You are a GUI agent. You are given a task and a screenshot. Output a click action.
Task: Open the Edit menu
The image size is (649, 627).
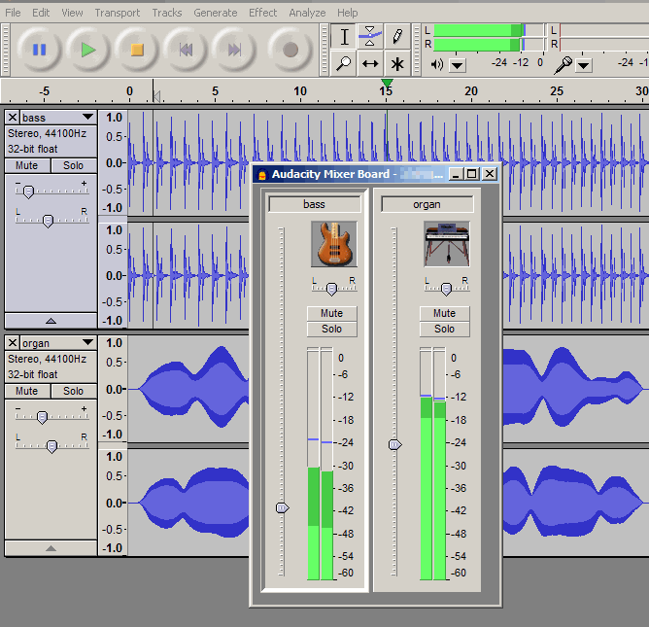(41, 13)
